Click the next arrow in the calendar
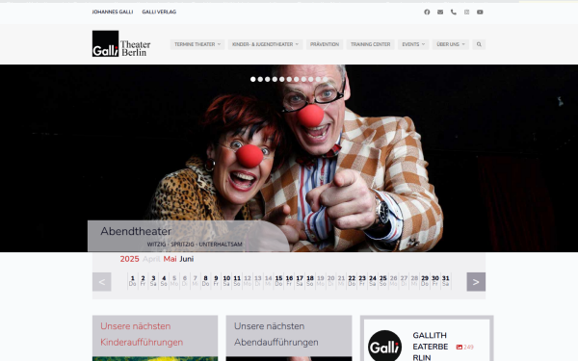The width and height of the screenshot is (578, 361). pyautogui.click(x=476, y=282)
